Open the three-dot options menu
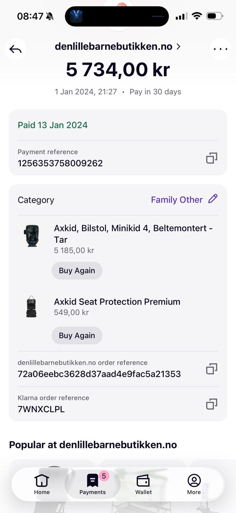 pyautogui.click(x=220, y=49)
